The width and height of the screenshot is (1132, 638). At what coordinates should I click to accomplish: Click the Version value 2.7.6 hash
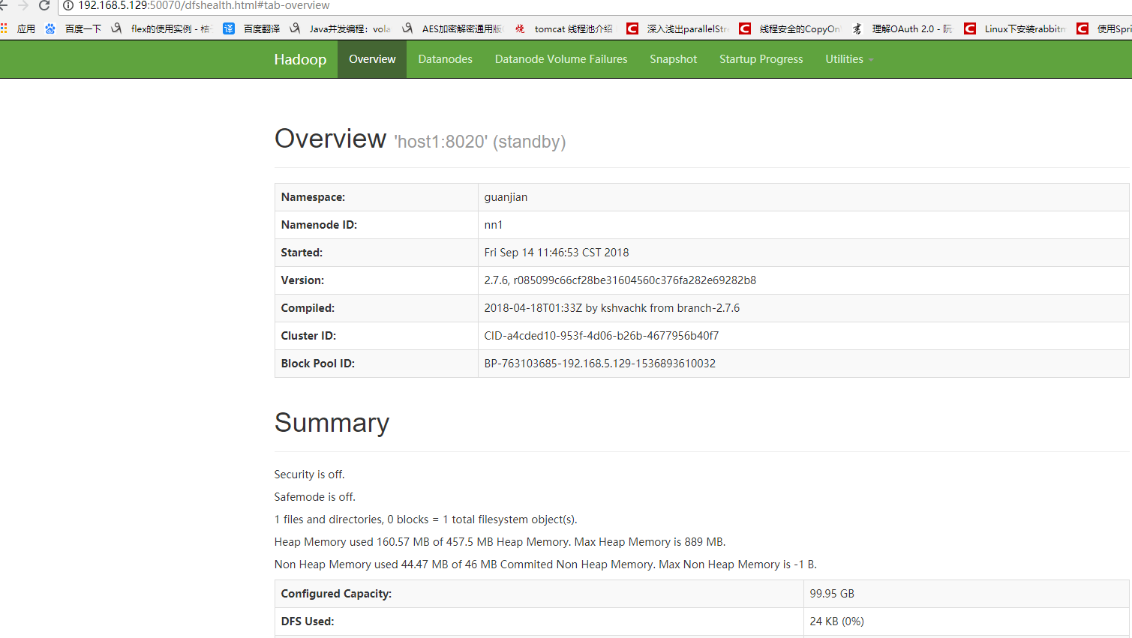pos(620,280)
